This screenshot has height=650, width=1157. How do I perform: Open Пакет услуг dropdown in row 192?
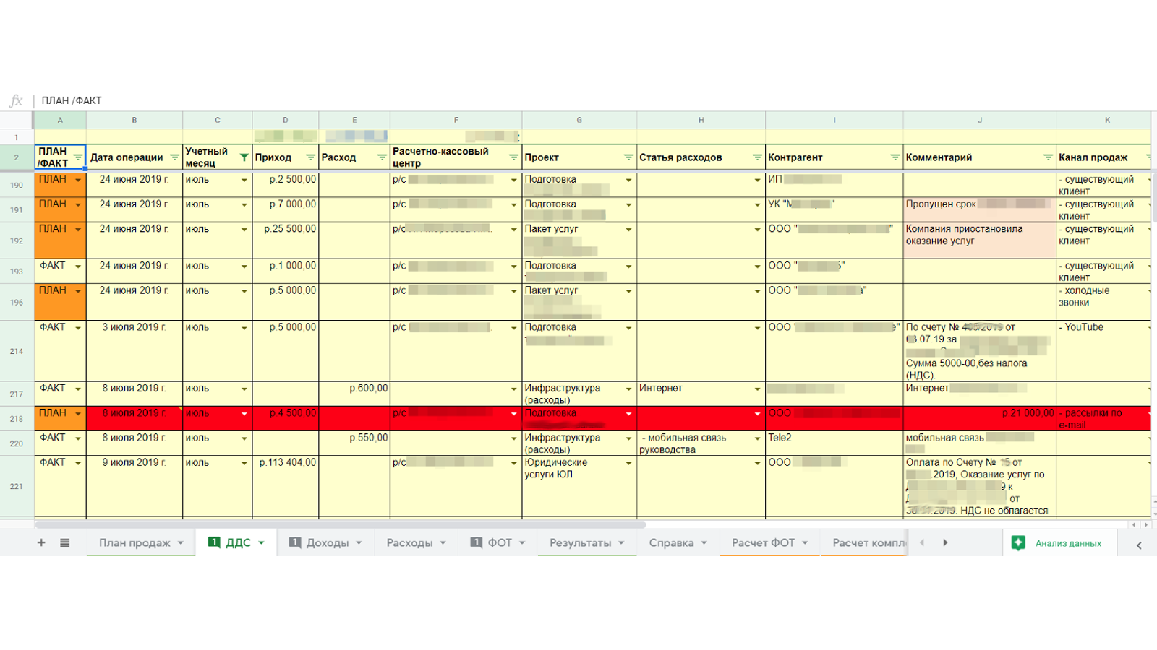pyautogui.click(x=628, y=230)
